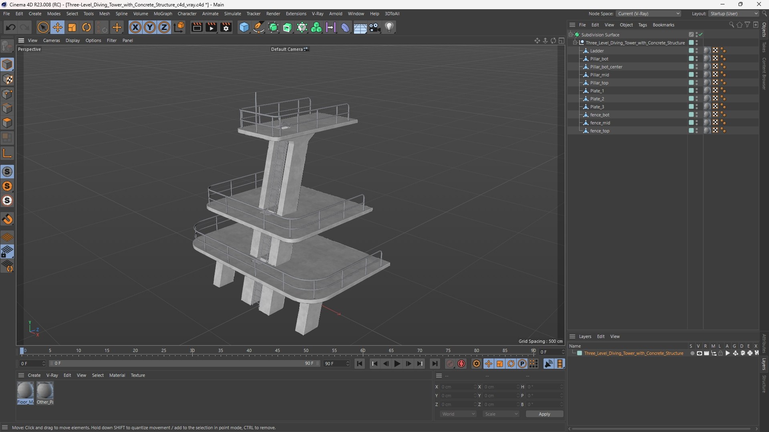Select the Move tool in top toolbar
The width and height of the screenshot is (769, 432).
click(58, 27)
